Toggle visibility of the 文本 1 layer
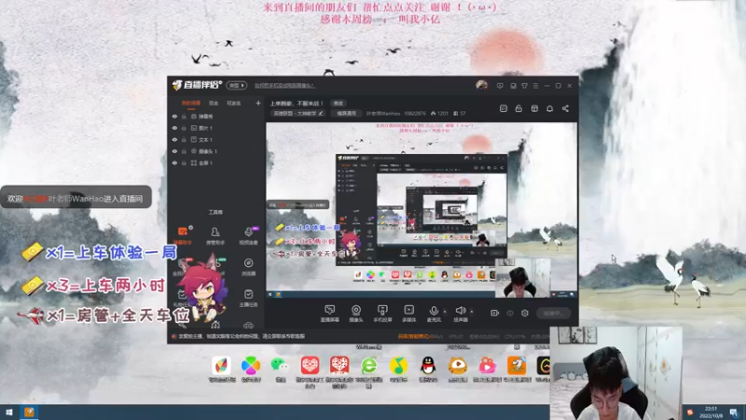Viewport: 746px width, 420px height. [174, 139]
